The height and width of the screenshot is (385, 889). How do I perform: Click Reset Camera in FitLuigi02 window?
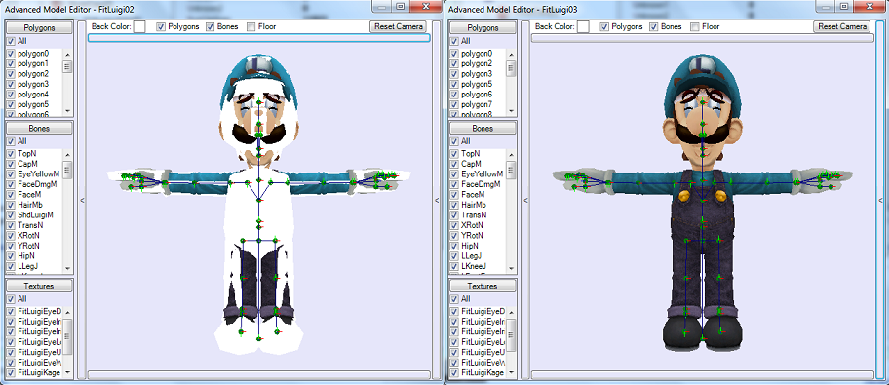point(399,26)
